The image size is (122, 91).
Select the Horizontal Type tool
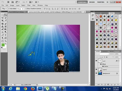click(6, 35)
